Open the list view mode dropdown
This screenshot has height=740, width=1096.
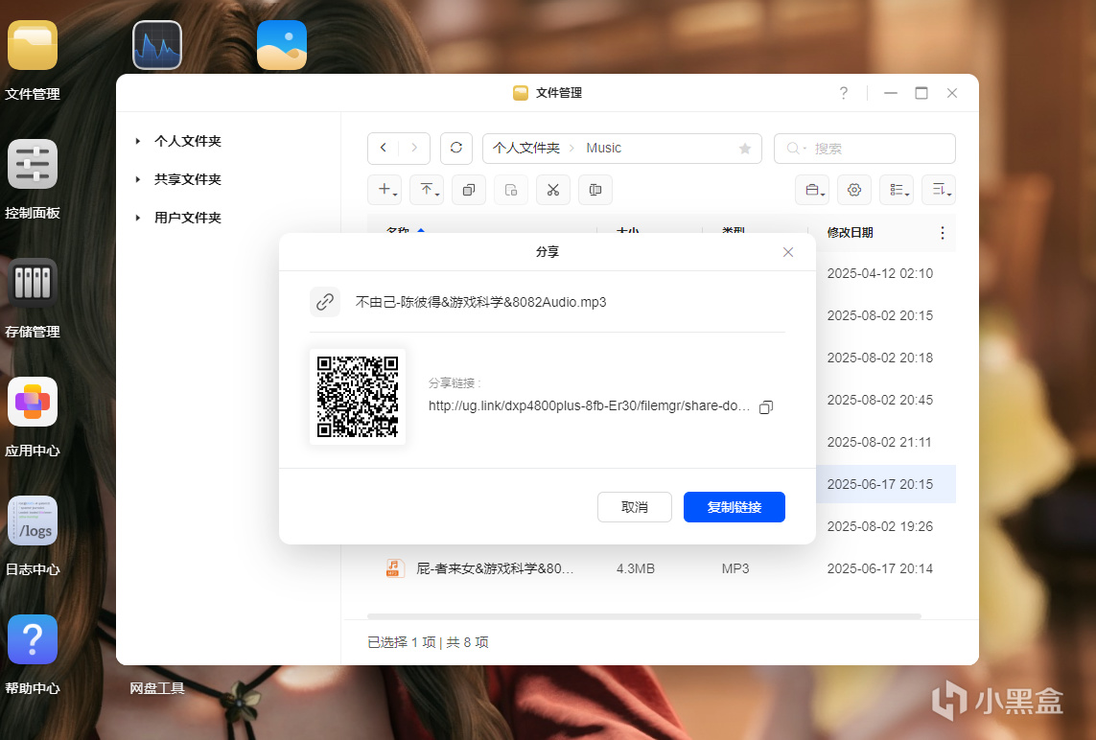[x=897, y=190]
